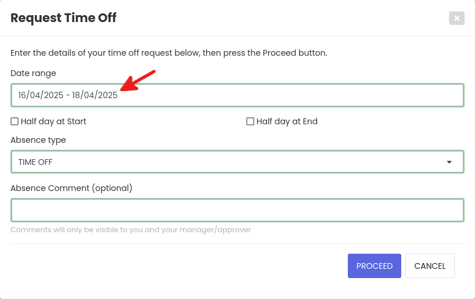Image resolution: width=475 pixels, height=299 pixels.
Task: Click the 'Half day at End' label text
Action: pyautogui.click(x=287, y=121)
